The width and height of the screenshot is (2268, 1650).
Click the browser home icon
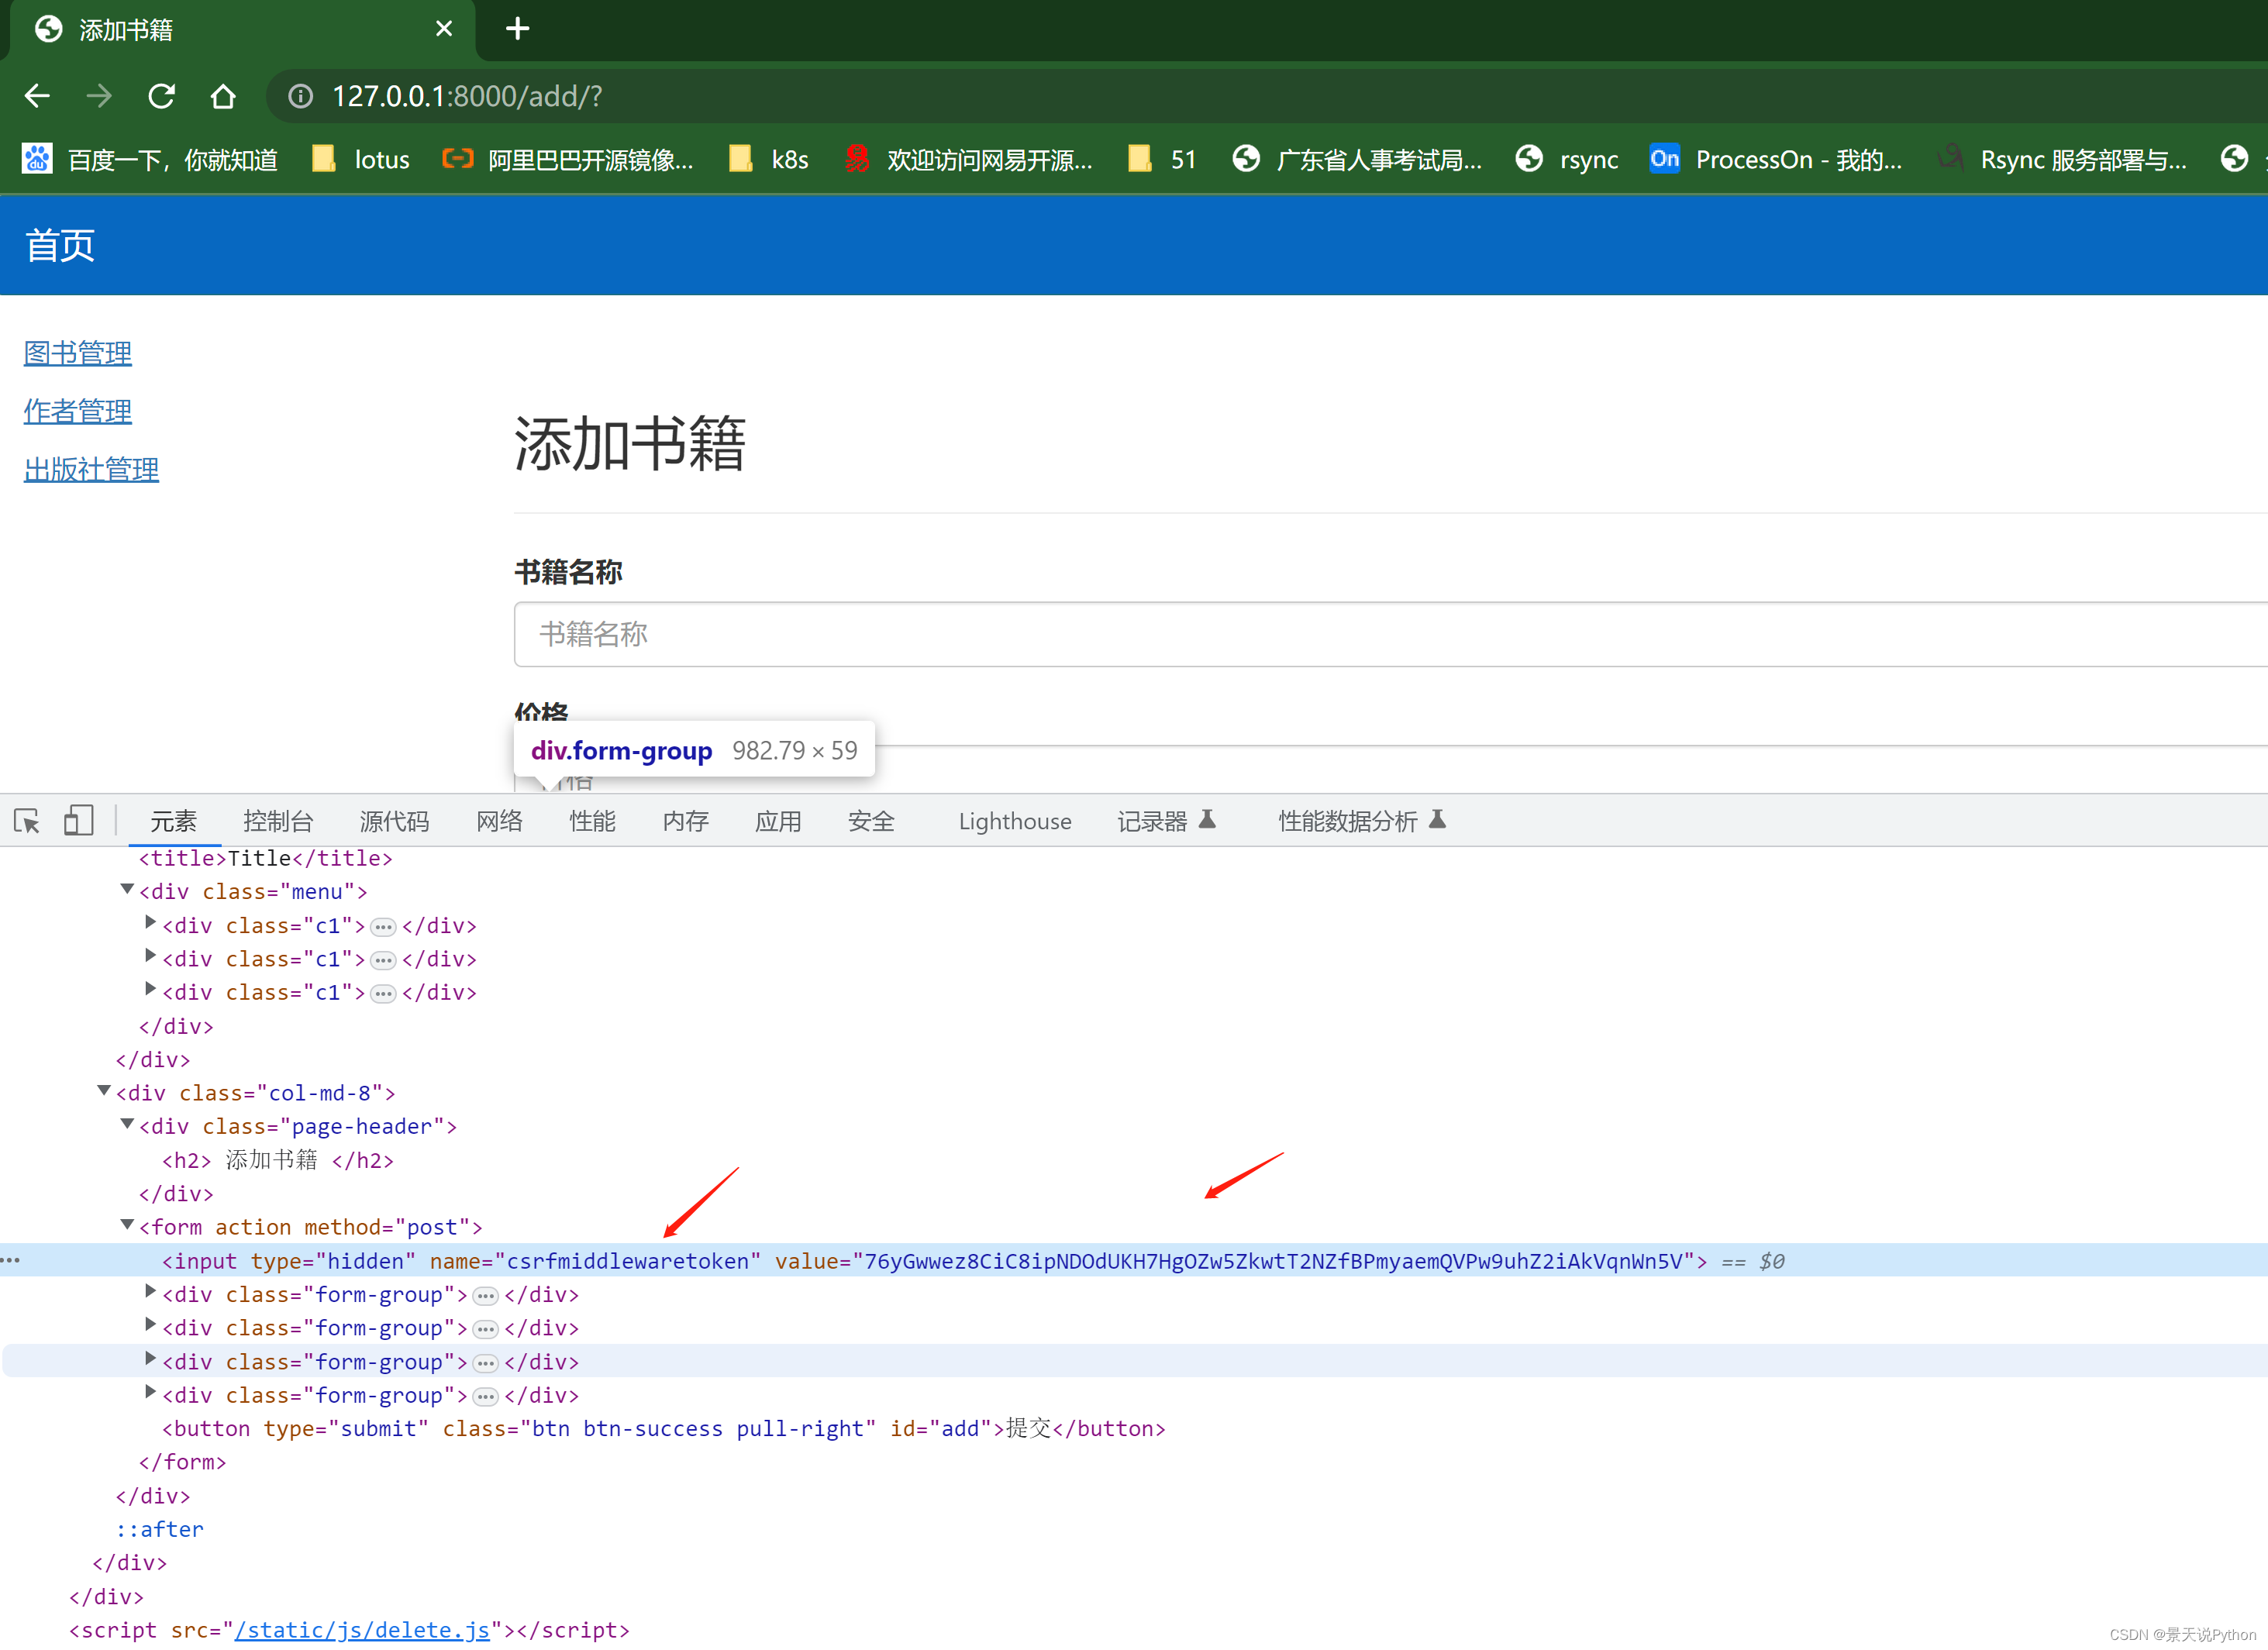(223, 96)
